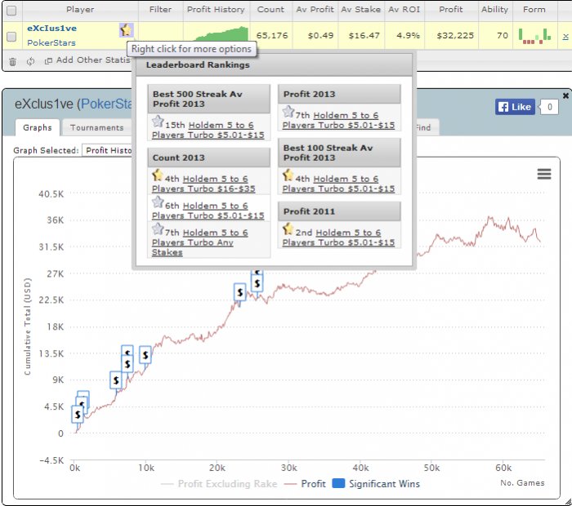The width and height of the screenshot is (572, 506).
Task: Click the gold star beside 4th Count 2013
Action: (x=158, y=175)
